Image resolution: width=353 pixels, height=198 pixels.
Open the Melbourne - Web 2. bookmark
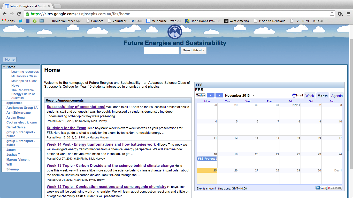164,21
